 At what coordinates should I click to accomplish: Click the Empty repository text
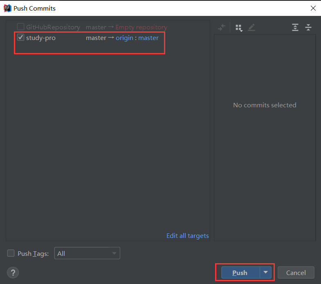141,27
